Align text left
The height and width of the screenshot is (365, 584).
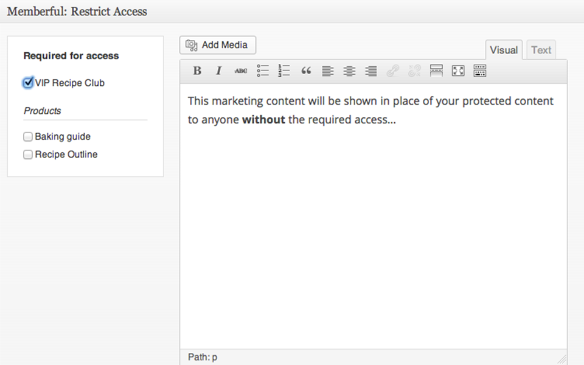(x=328, y=71)
